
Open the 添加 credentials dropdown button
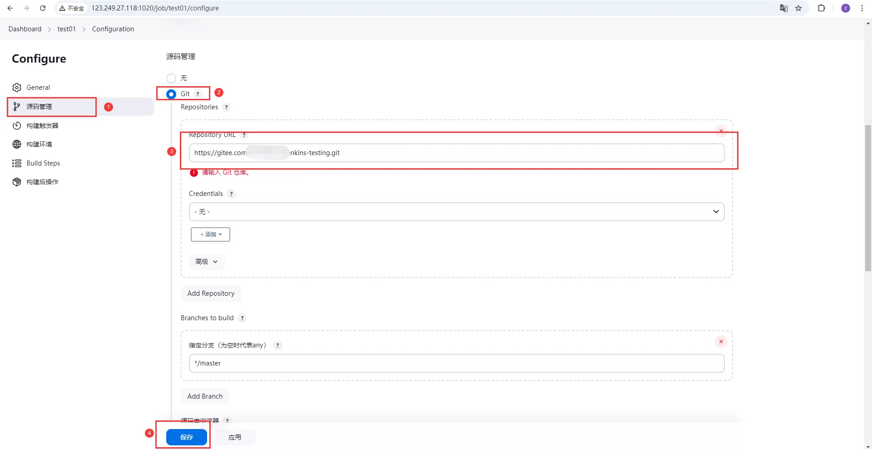click(x=210, y=234)
